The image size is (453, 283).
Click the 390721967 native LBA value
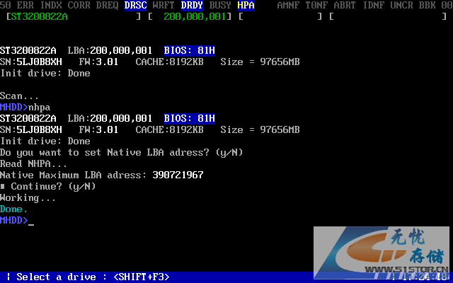[x=178, y=175]
